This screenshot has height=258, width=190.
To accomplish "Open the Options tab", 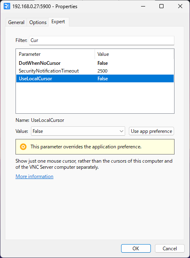I will [x=38, y=22].
